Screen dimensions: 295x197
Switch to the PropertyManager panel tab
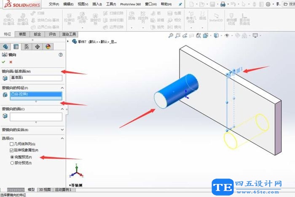coord(16,47)
